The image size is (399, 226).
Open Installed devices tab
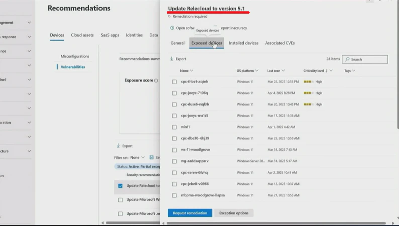point(244,43)
